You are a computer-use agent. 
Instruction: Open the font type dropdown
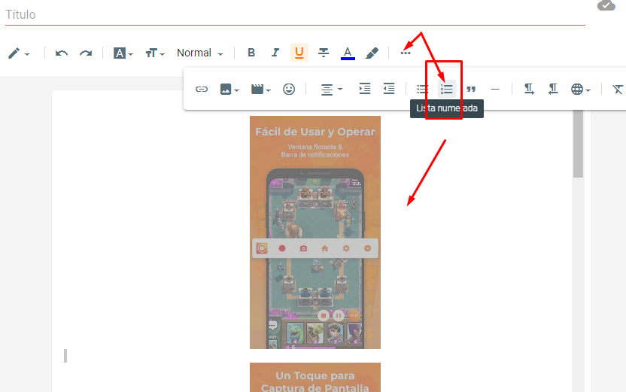coord(123,53)
